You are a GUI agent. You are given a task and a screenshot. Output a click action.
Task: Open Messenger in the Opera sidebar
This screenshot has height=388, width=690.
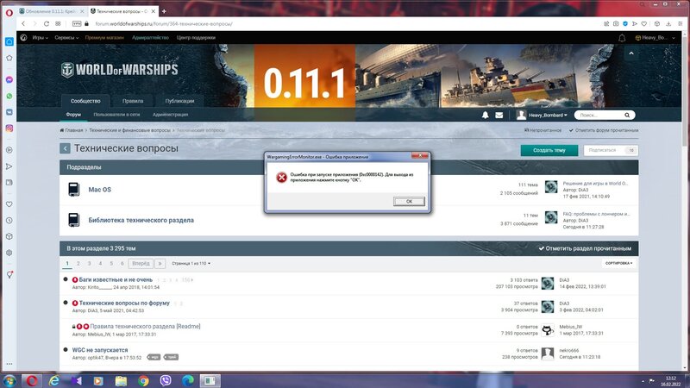(x=9, y=78)
